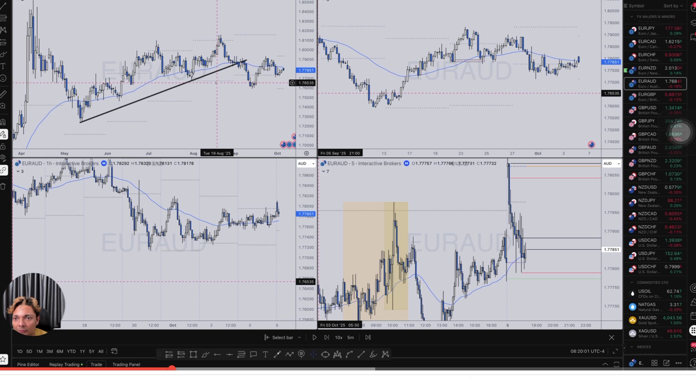Click the 10x replay speed button
This screenshot has height=378, width=696.
click(x=338, y=337)
